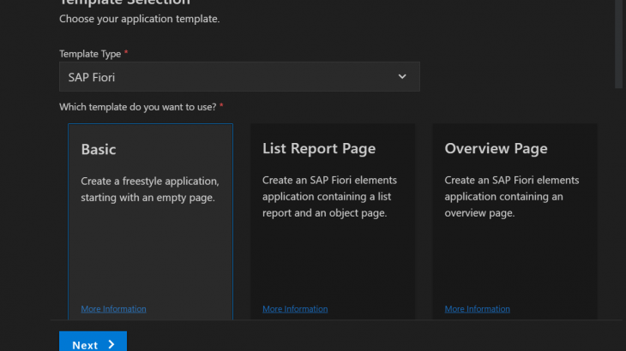Viewport: 626px width, 351px height.
Task: Open the Template Type dropdown
Action: tap(238, 77)
